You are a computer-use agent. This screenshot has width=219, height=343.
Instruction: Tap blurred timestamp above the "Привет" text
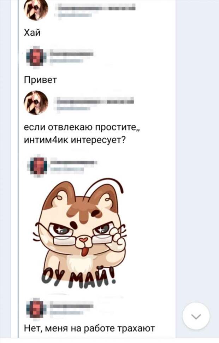(x=66, y=60)
